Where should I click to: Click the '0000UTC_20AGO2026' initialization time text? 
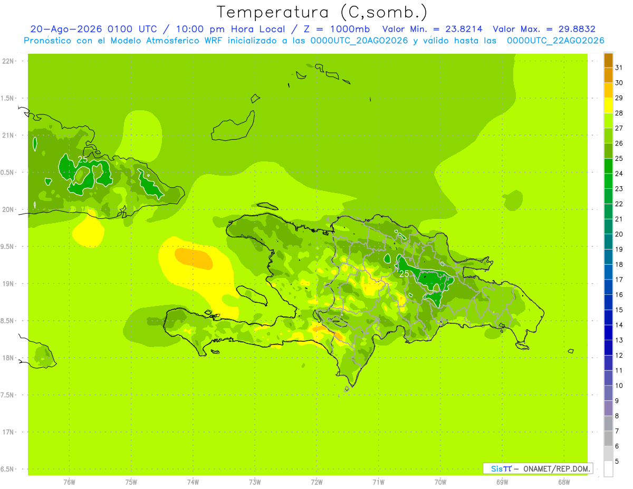(359, 41)
